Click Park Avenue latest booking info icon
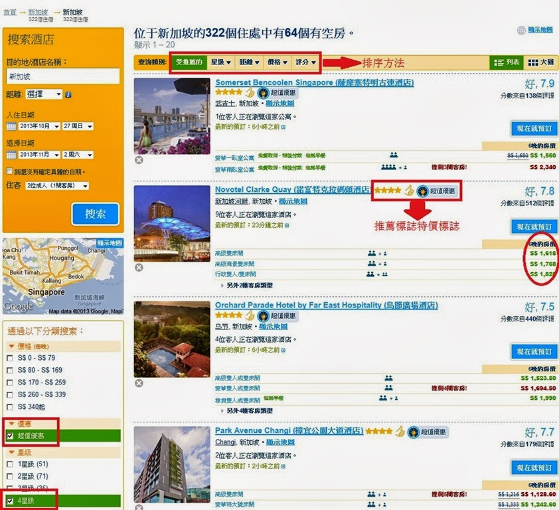 (x=283, y=466)
